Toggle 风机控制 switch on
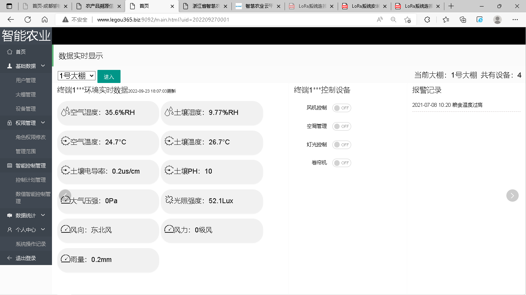This screenshot has width=526, height=295. coord(342,108)
